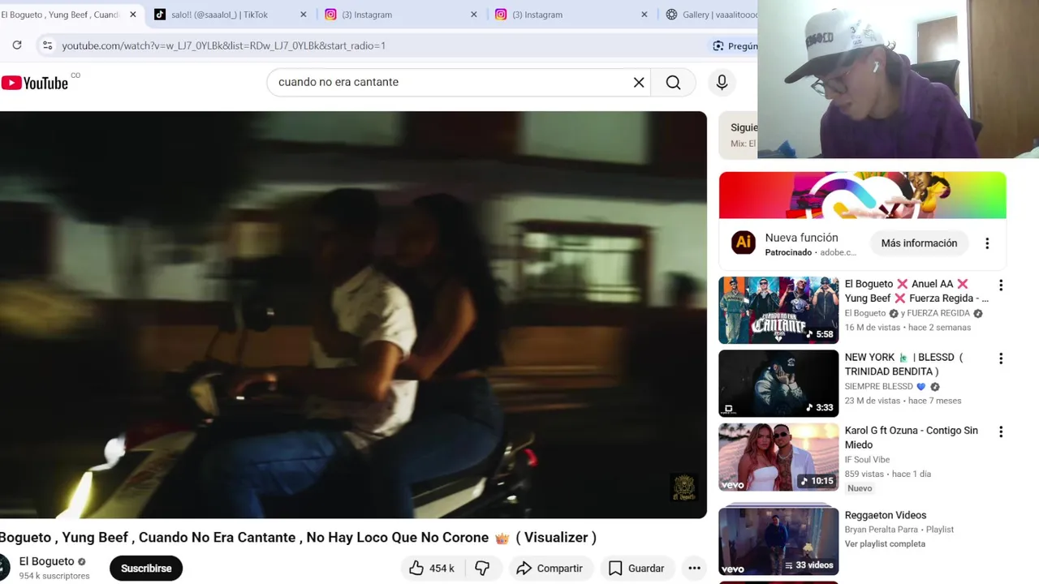Reload the page with the refresh icon

tap(17, 45)
